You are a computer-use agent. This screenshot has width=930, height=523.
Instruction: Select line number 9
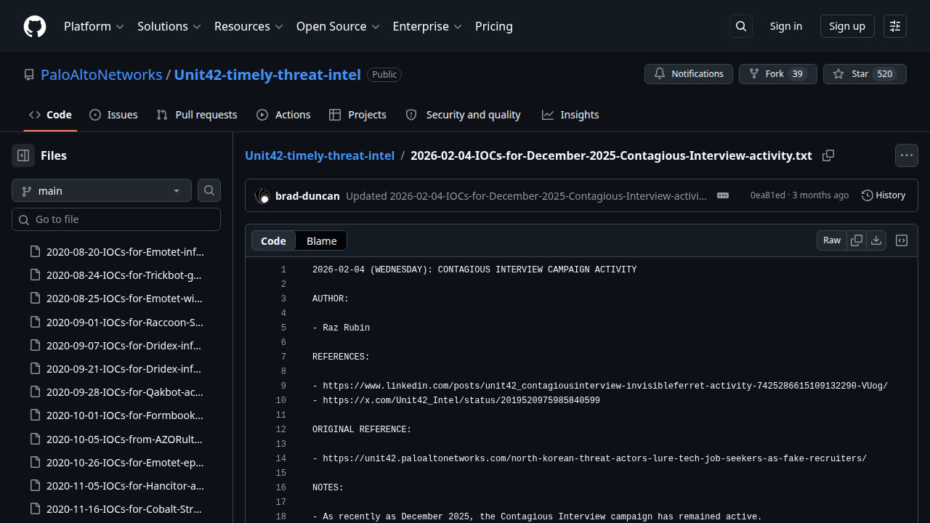point(283,386)
